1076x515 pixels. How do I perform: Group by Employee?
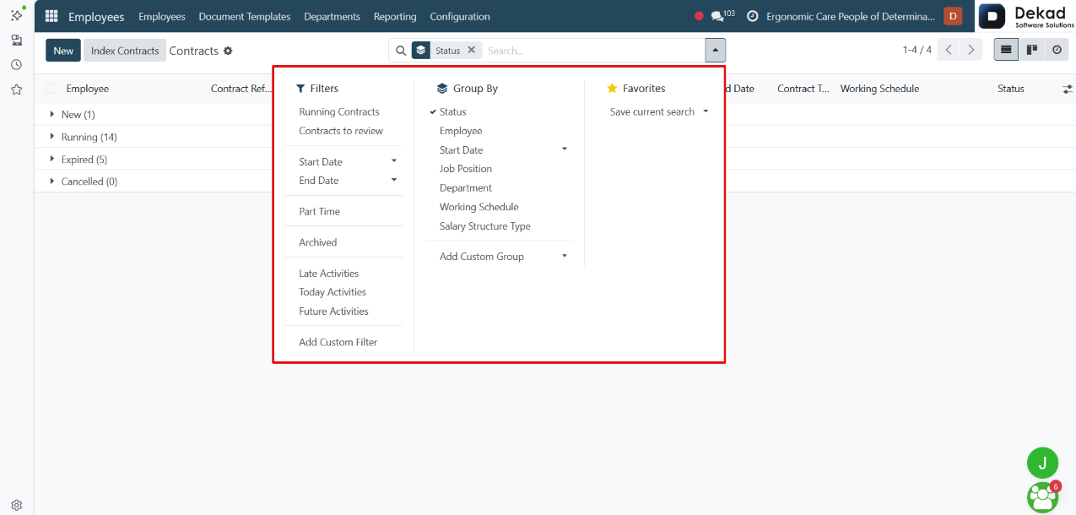[x=461, y=131]
